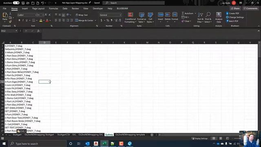This screenshot has width=261, height=147.
Task: Open the Fill dropdown
Action: 185,17
